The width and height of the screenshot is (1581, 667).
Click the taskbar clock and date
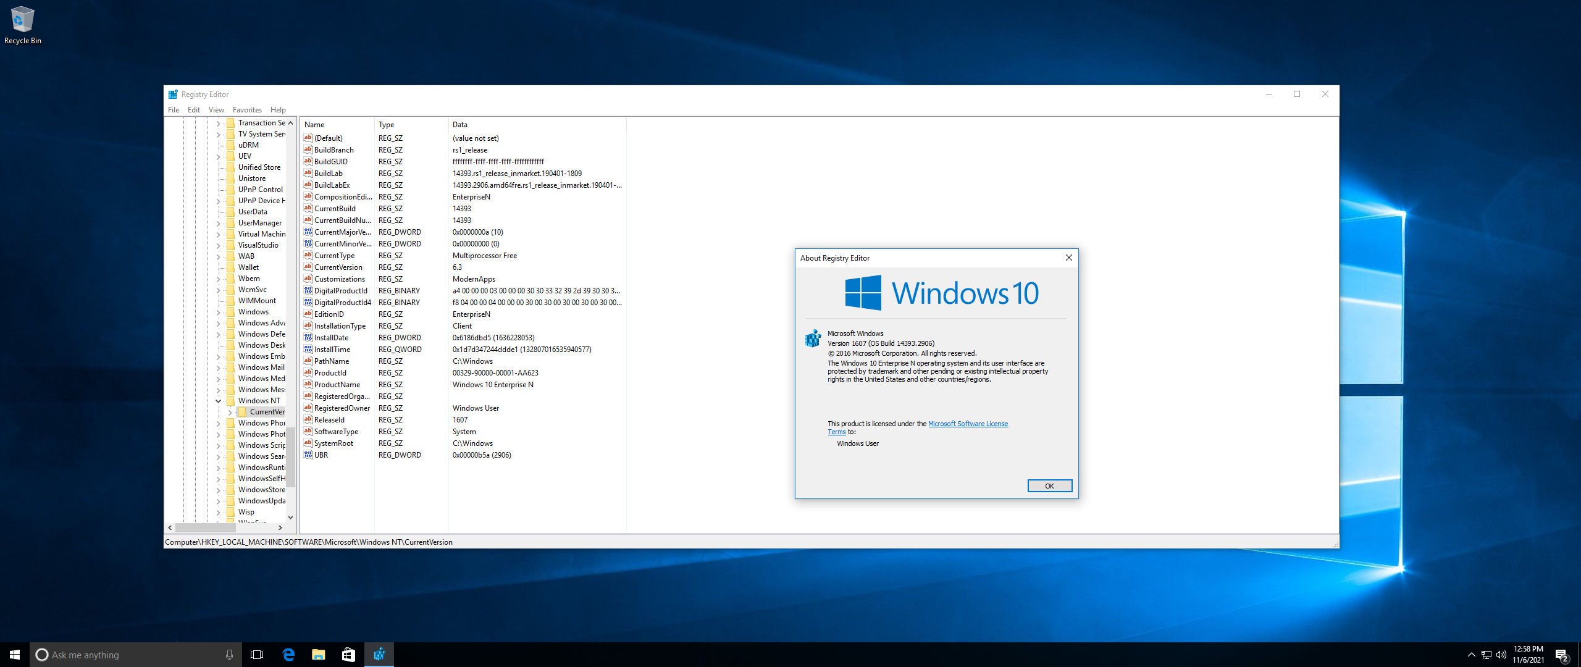[x=1528, y=655]
